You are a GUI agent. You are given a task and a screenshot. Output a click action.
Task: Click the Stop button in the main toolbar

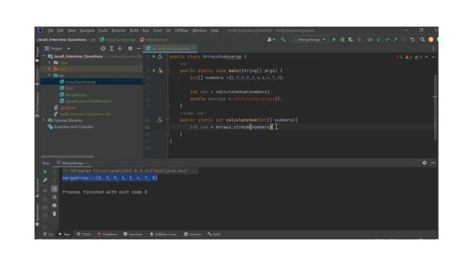click(359, 39)
